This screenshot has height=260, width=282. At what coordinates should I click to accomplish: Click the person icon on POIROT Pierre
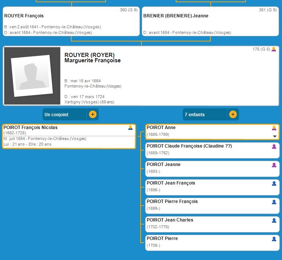point(274,239)
